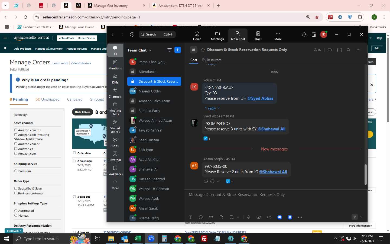Image resolution: width=390 pixels, height=244 pixels.
Task: Open Bookmarks in Zoom sidebar
Action: pos(115,171)
